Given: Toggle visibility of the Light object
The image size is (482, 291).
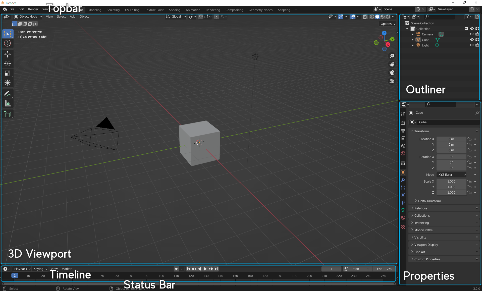Looking at the screenshot, I should point(472,45).
